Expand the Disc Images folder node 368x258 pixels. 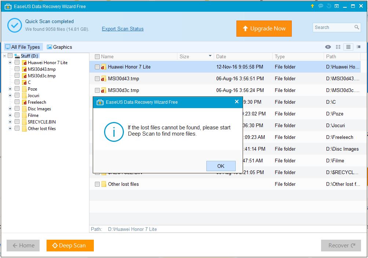tap(10, 109)
